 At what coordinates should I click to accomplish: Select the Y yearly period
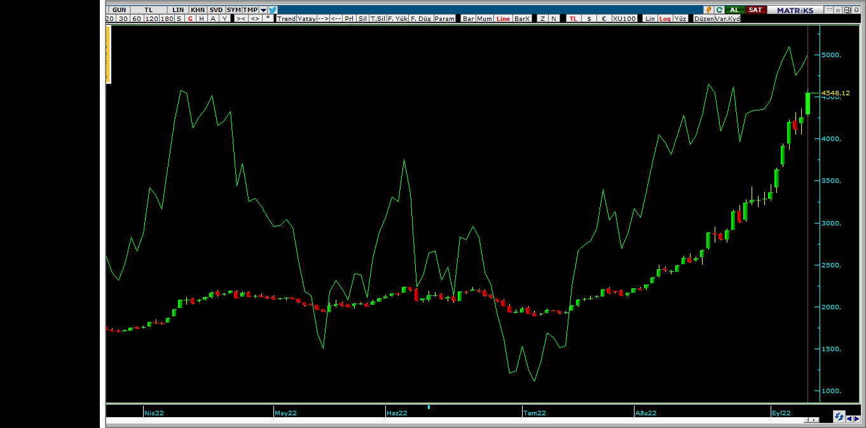(x=224, y=18)
